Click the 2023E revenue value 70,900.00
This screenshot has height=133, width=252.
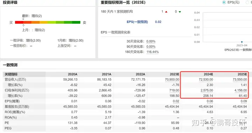172,80
